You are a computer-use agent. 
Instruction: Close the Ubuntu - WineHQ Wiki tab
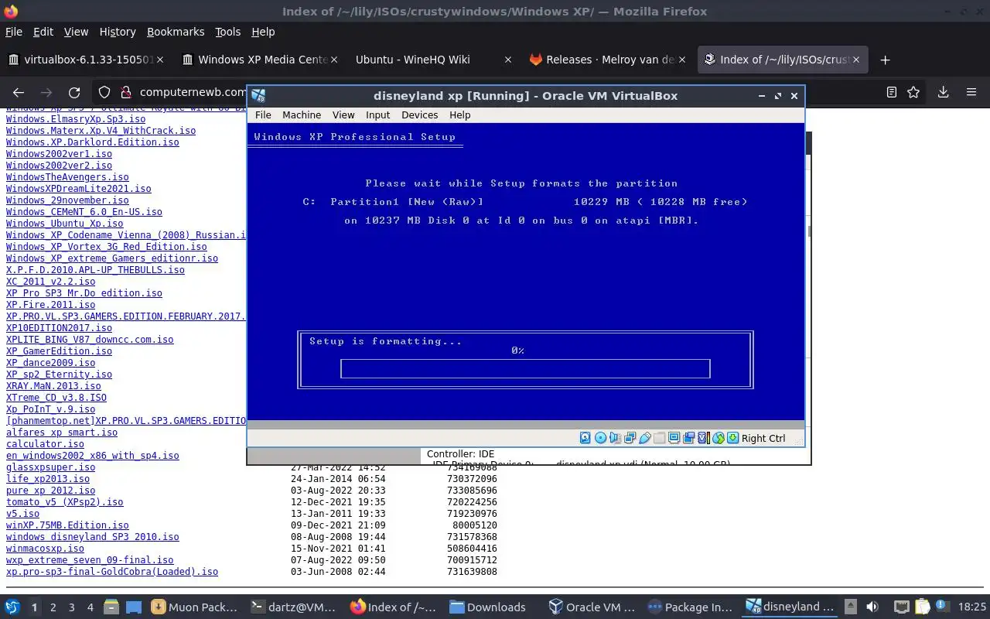click(x=508, y=60)
